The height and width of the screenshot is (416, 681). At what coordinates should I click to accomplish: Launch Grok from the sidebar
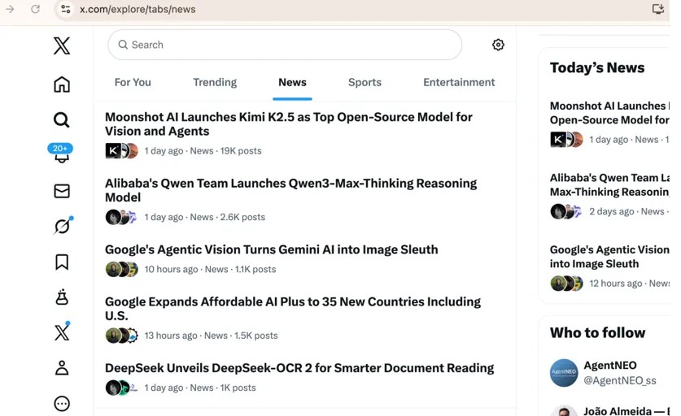point(62,227)
